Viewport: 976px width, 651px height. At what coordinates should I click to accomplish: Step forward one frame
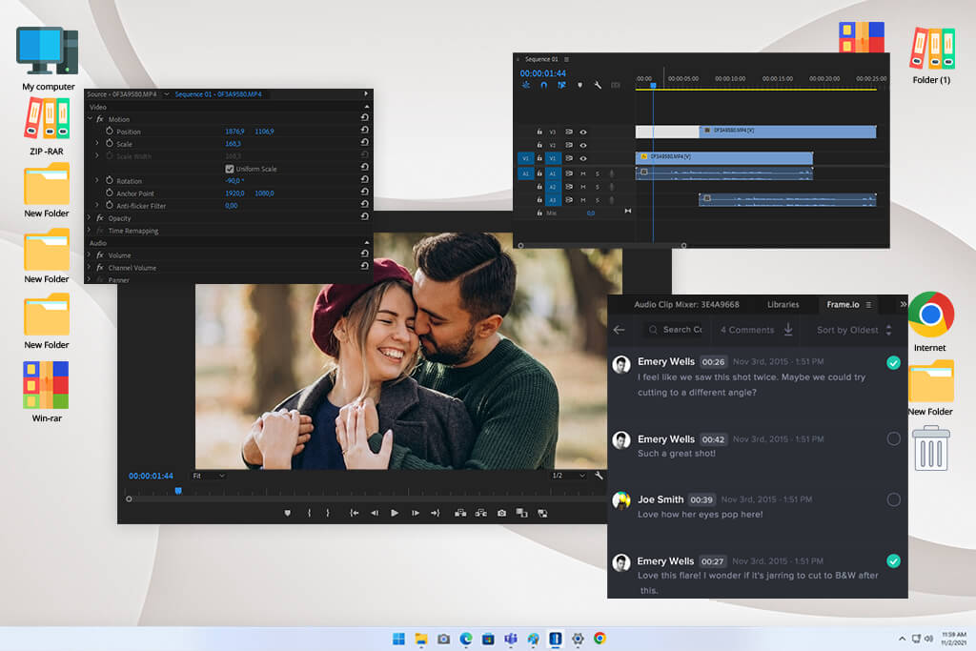coord(416,513)
